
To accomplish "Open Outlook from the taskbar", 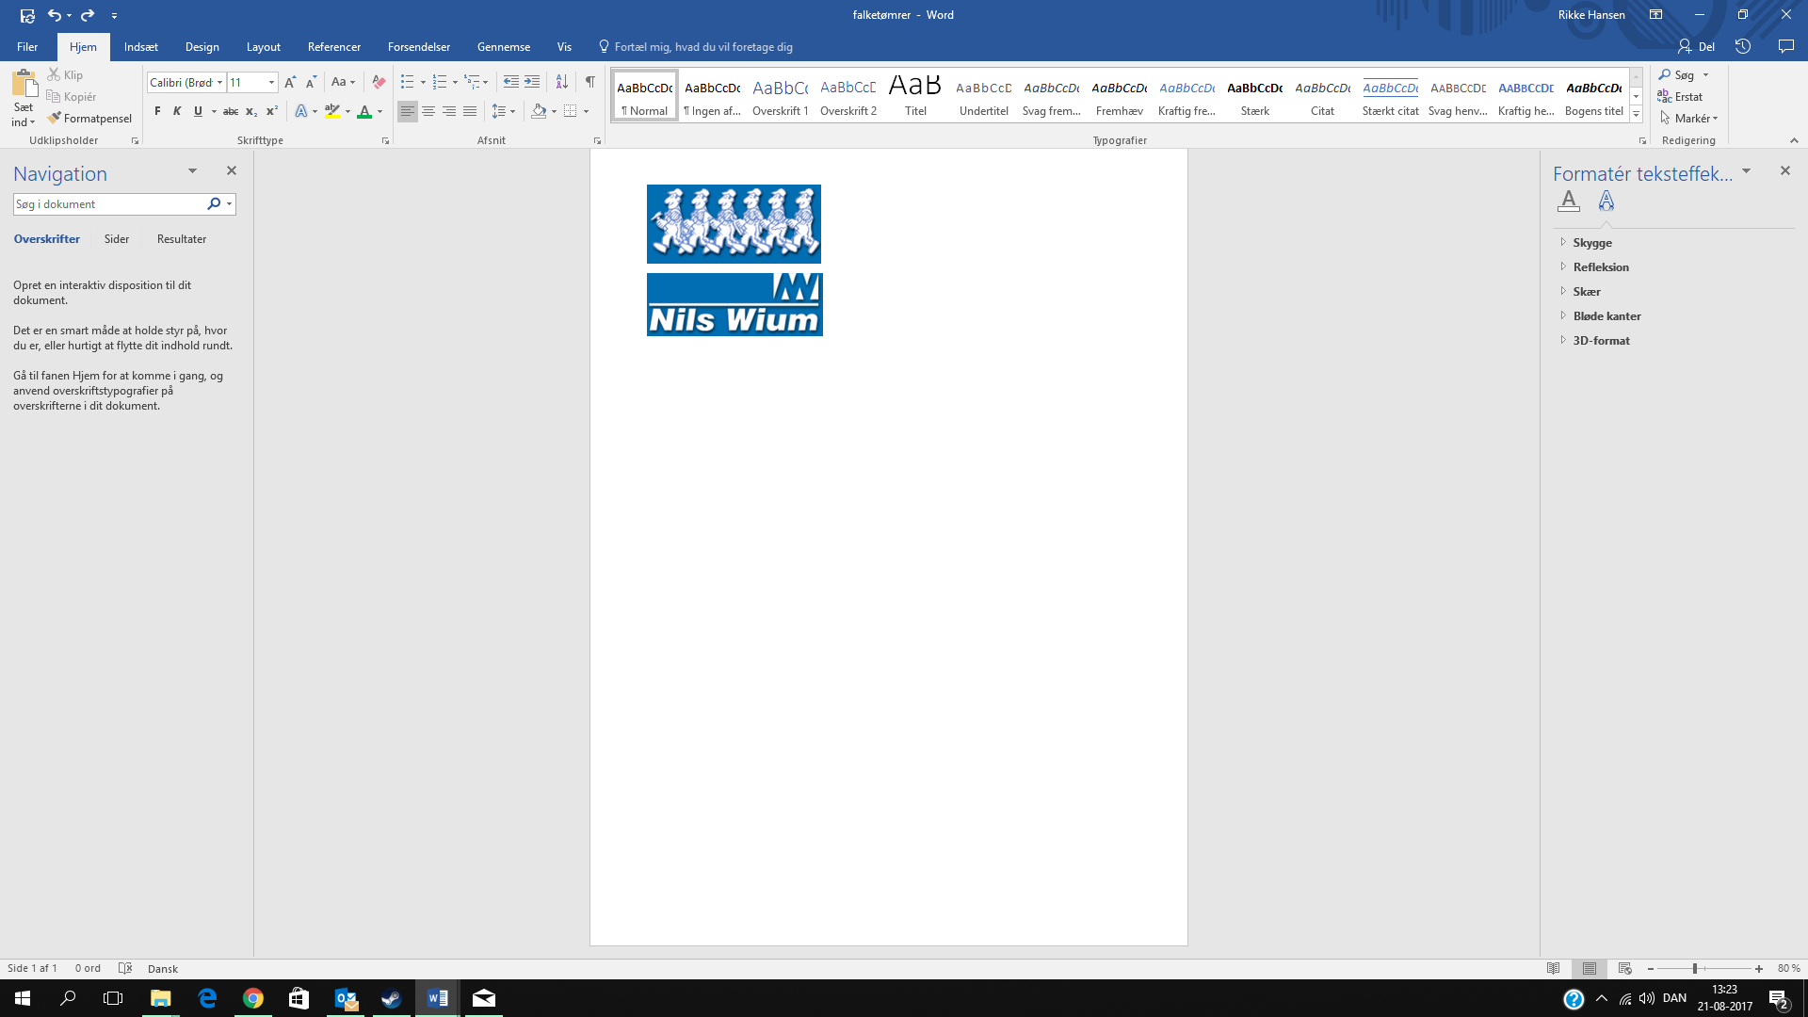I will [346, 998].
